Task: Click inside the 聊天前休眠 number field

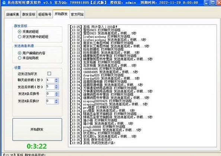Action: click(50, 80)
